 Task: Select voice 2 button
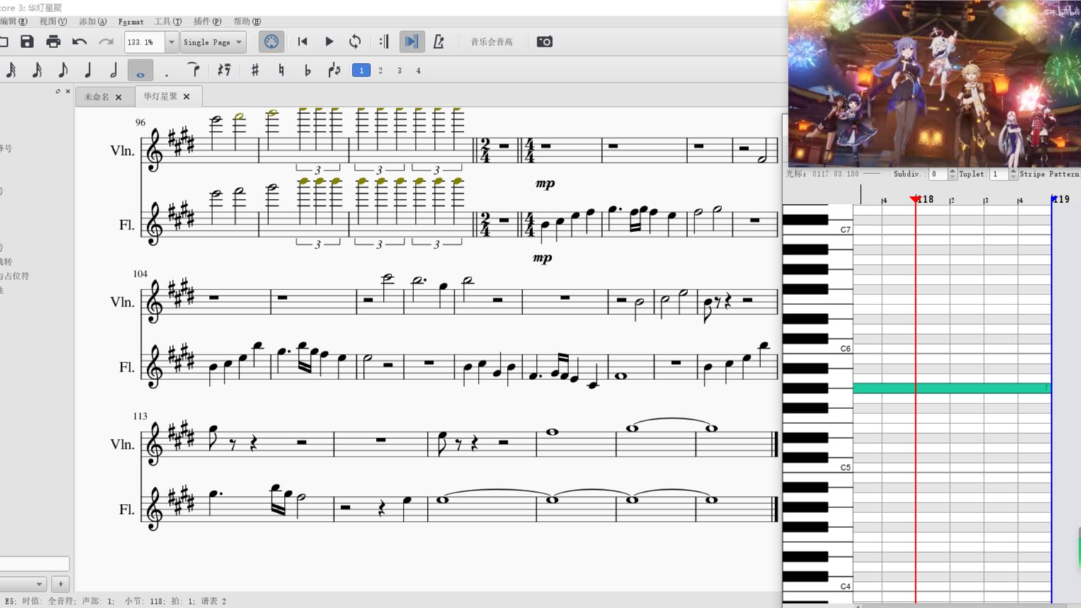coord(380,70)
